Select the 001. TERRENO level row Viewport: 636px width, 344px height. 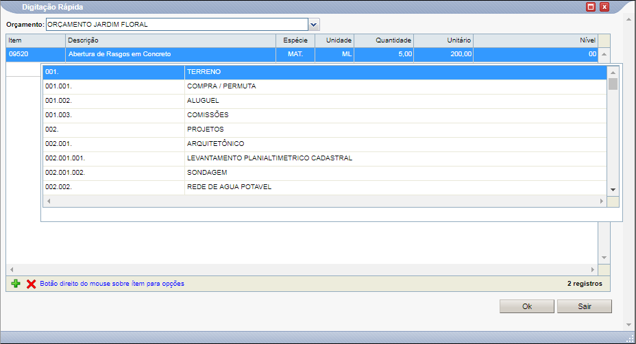(x=325, y=72)
